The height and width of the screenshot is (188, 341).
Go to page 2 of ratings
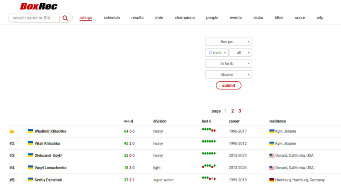232,111
